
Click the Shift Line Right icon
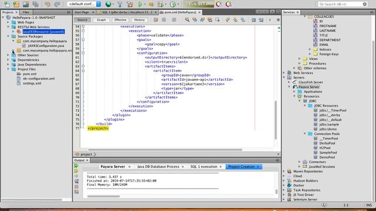point(261,20)
